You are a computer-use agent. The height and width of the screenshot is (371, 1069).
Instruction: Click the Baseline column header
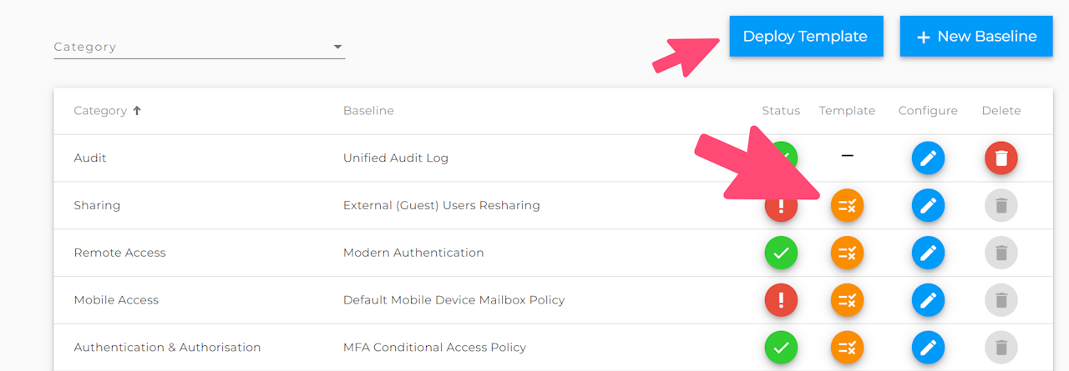point(368,111)
